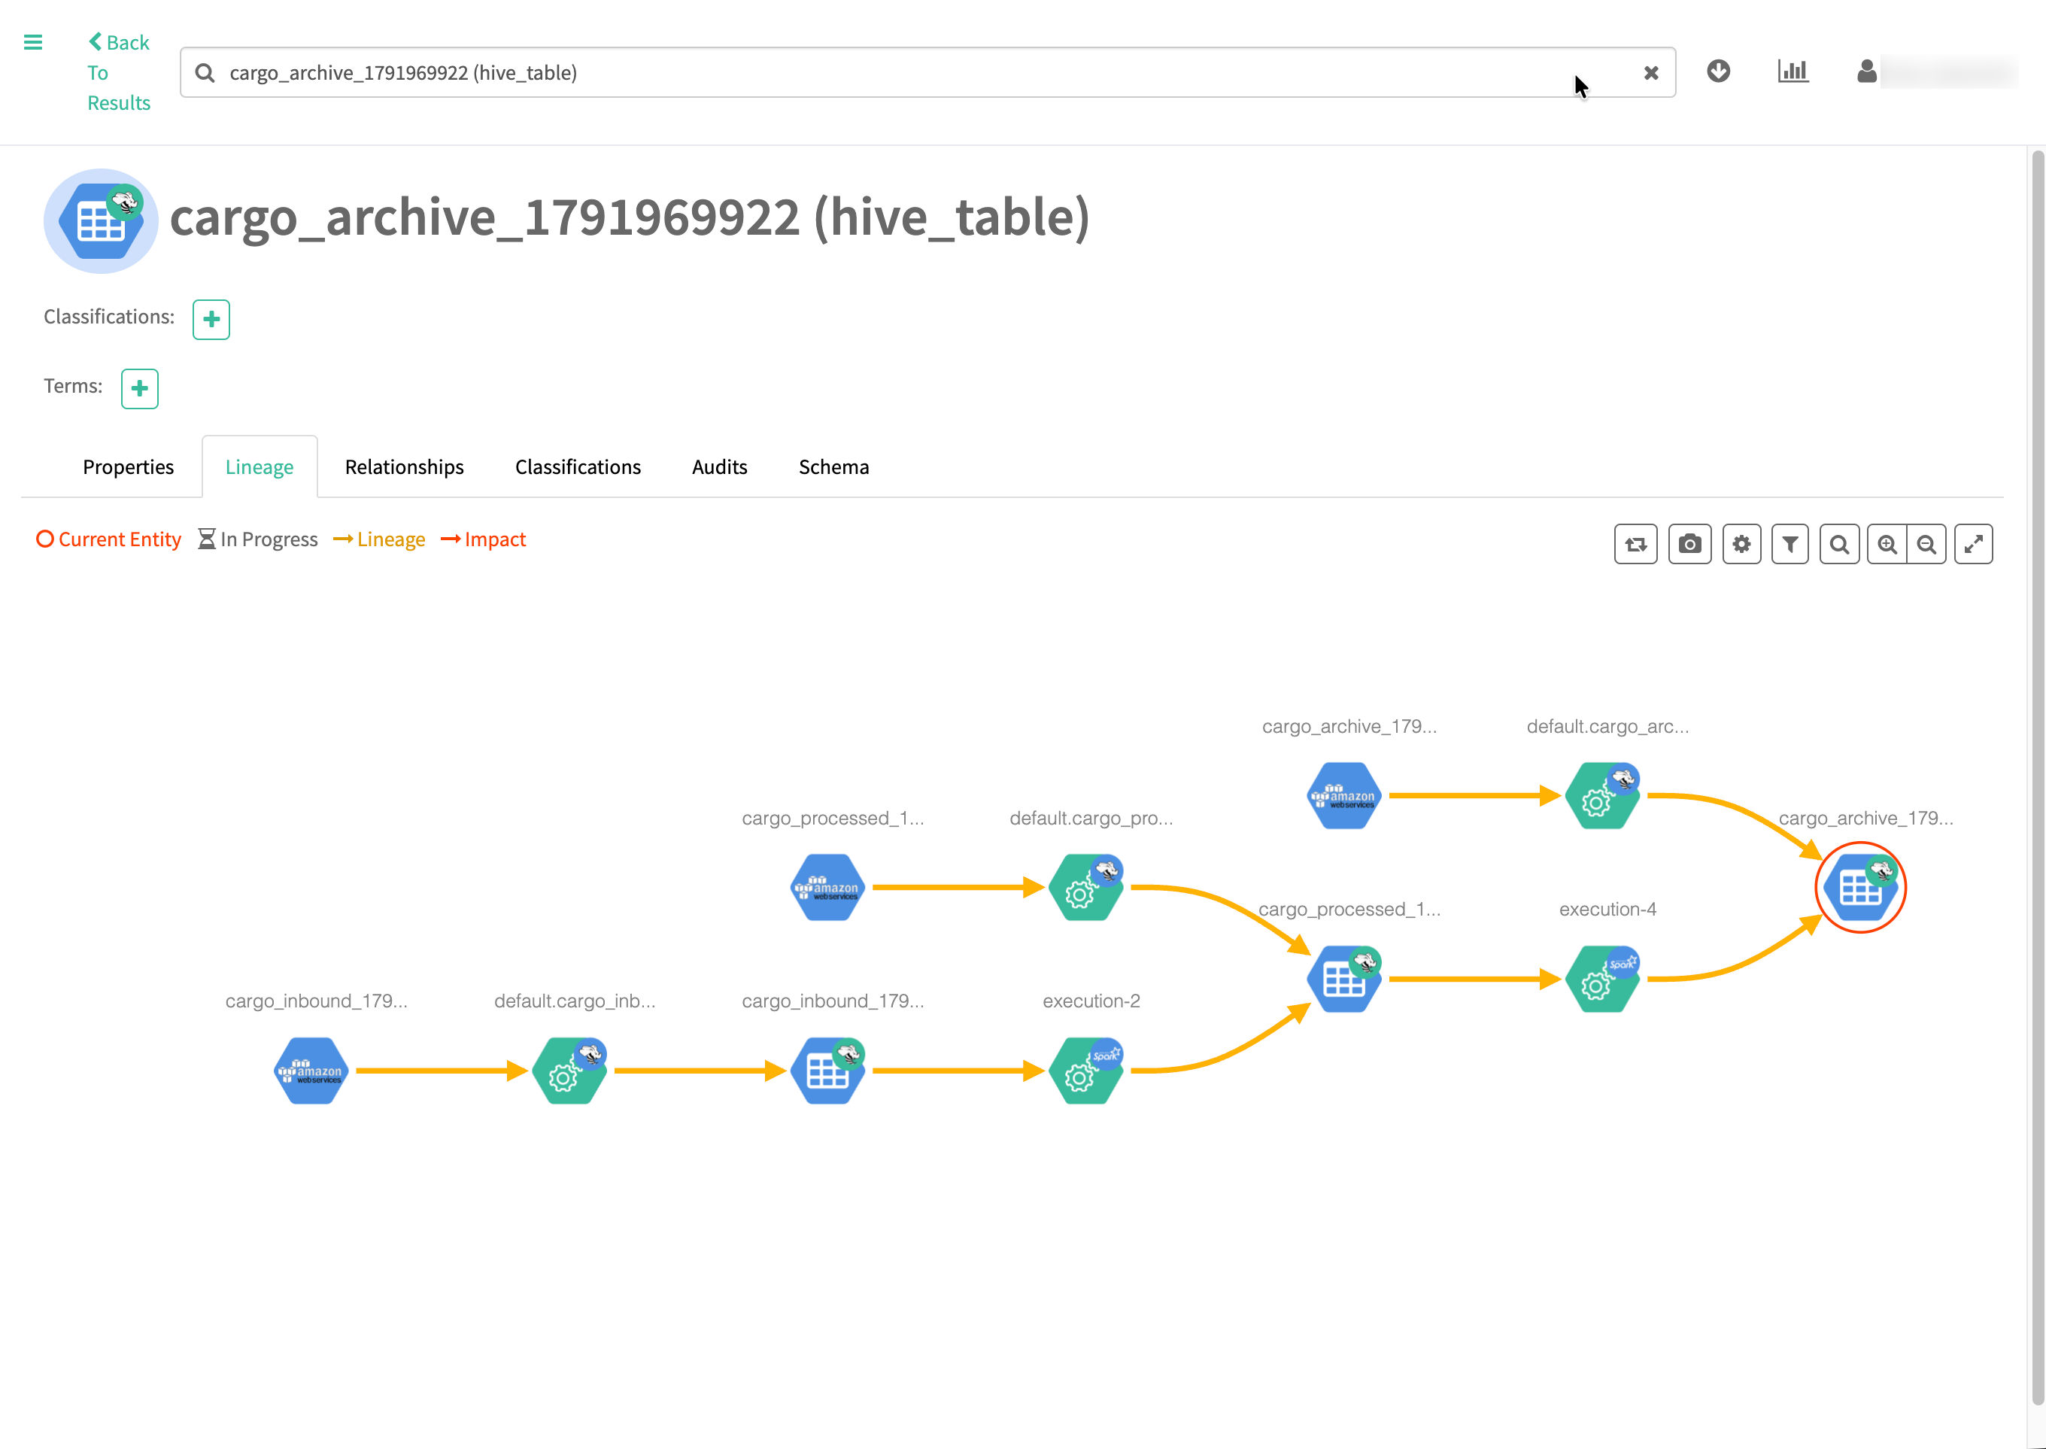This screenshot has width=2046, height=1449.
Task: Click the execution-2 node label
Action: coord(1091,1001)
